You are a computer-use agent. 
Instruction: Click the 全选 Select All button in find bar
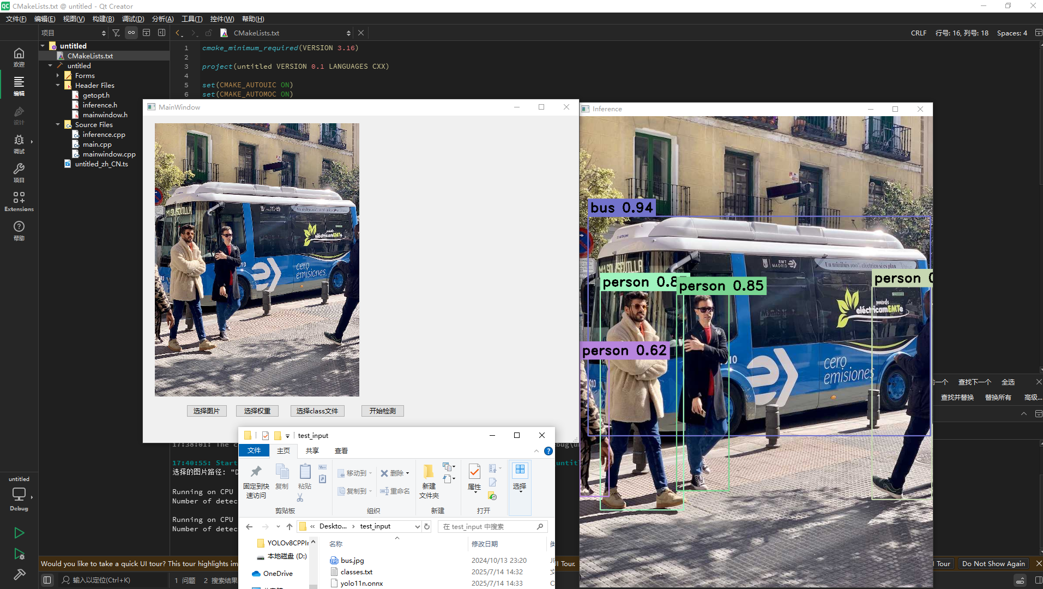click(1008, 382)
